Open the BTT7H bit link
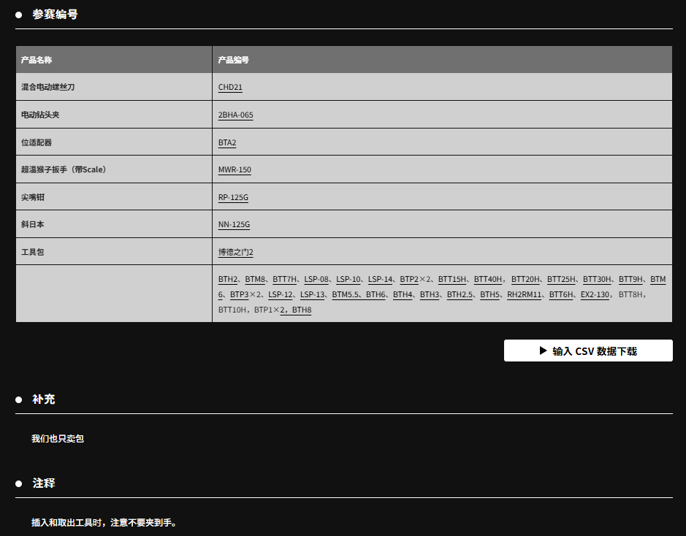This screenshot has height=536, width=686. [284, 280]
